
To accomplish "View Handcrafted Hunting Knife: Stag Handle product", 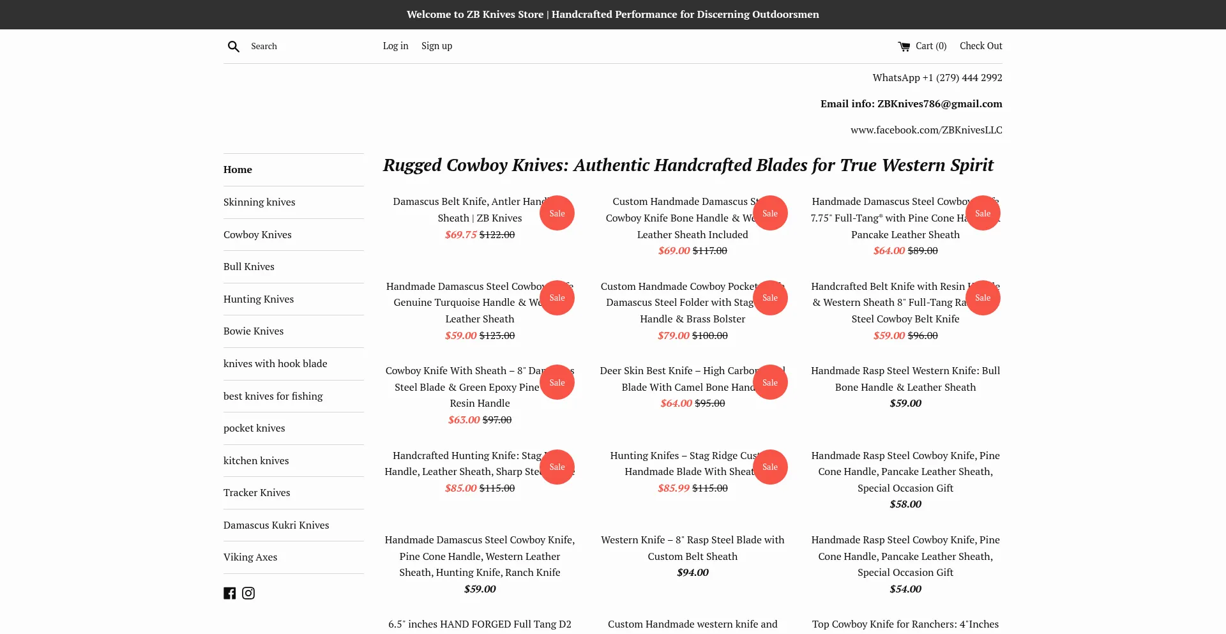I will pyautogui.click(x=480, y=464).
